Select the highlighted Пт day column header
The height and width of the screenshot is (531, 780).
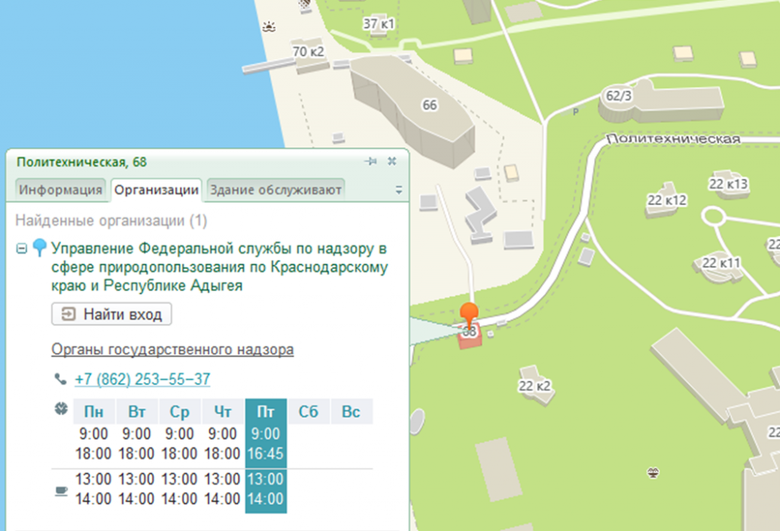tap(266, 412)
